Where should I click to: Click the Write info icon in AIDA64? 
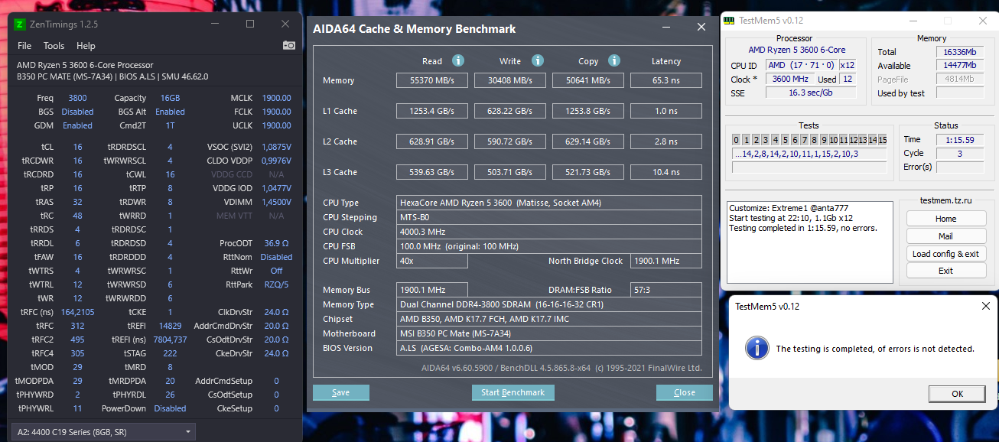537,60
